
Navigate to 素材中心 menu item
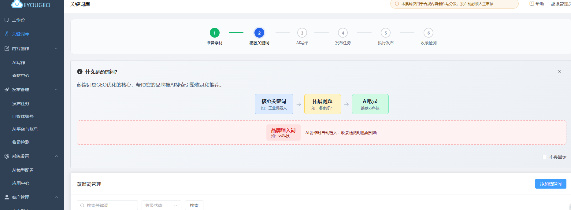21,76
